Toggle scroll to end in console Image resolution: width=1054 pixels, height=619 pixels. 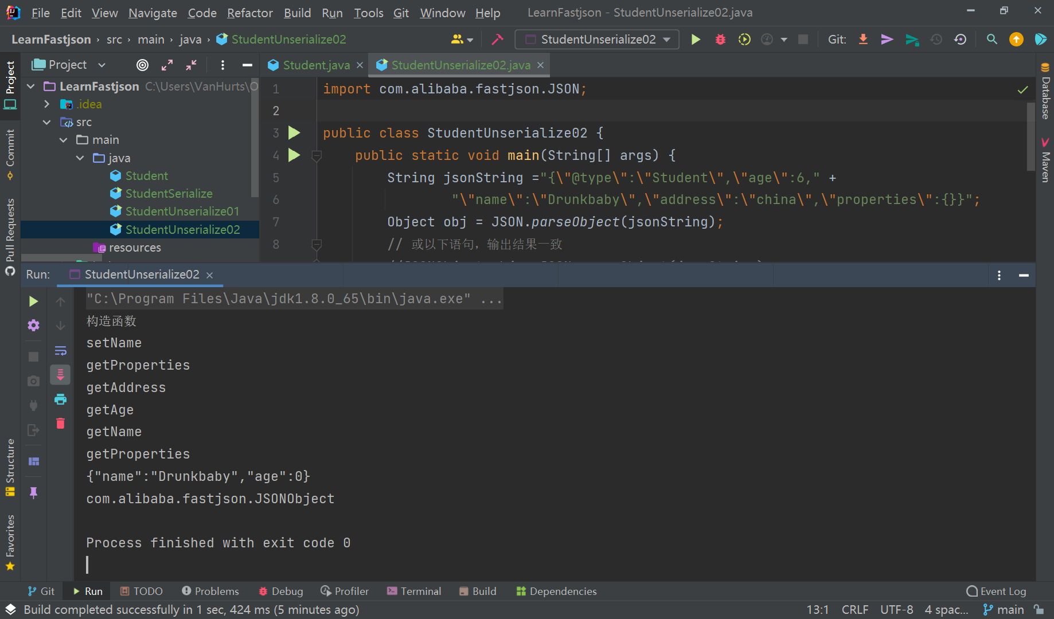point(60,374)
